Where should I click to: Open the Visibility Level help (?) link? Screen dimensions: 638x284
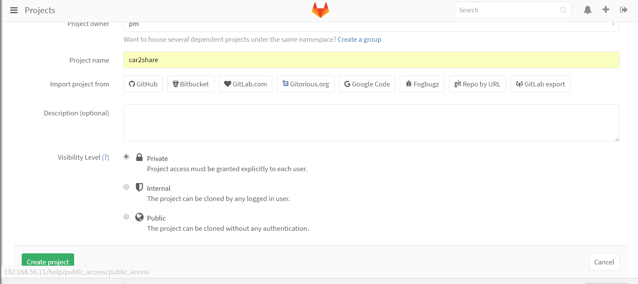click(x=105, y=158)
